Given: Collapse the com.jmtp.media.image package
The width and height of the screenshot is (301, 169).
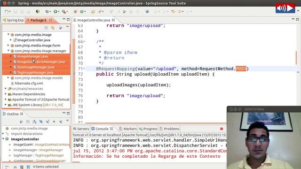Looking at the screenshot, I should [x=8, y=34].
